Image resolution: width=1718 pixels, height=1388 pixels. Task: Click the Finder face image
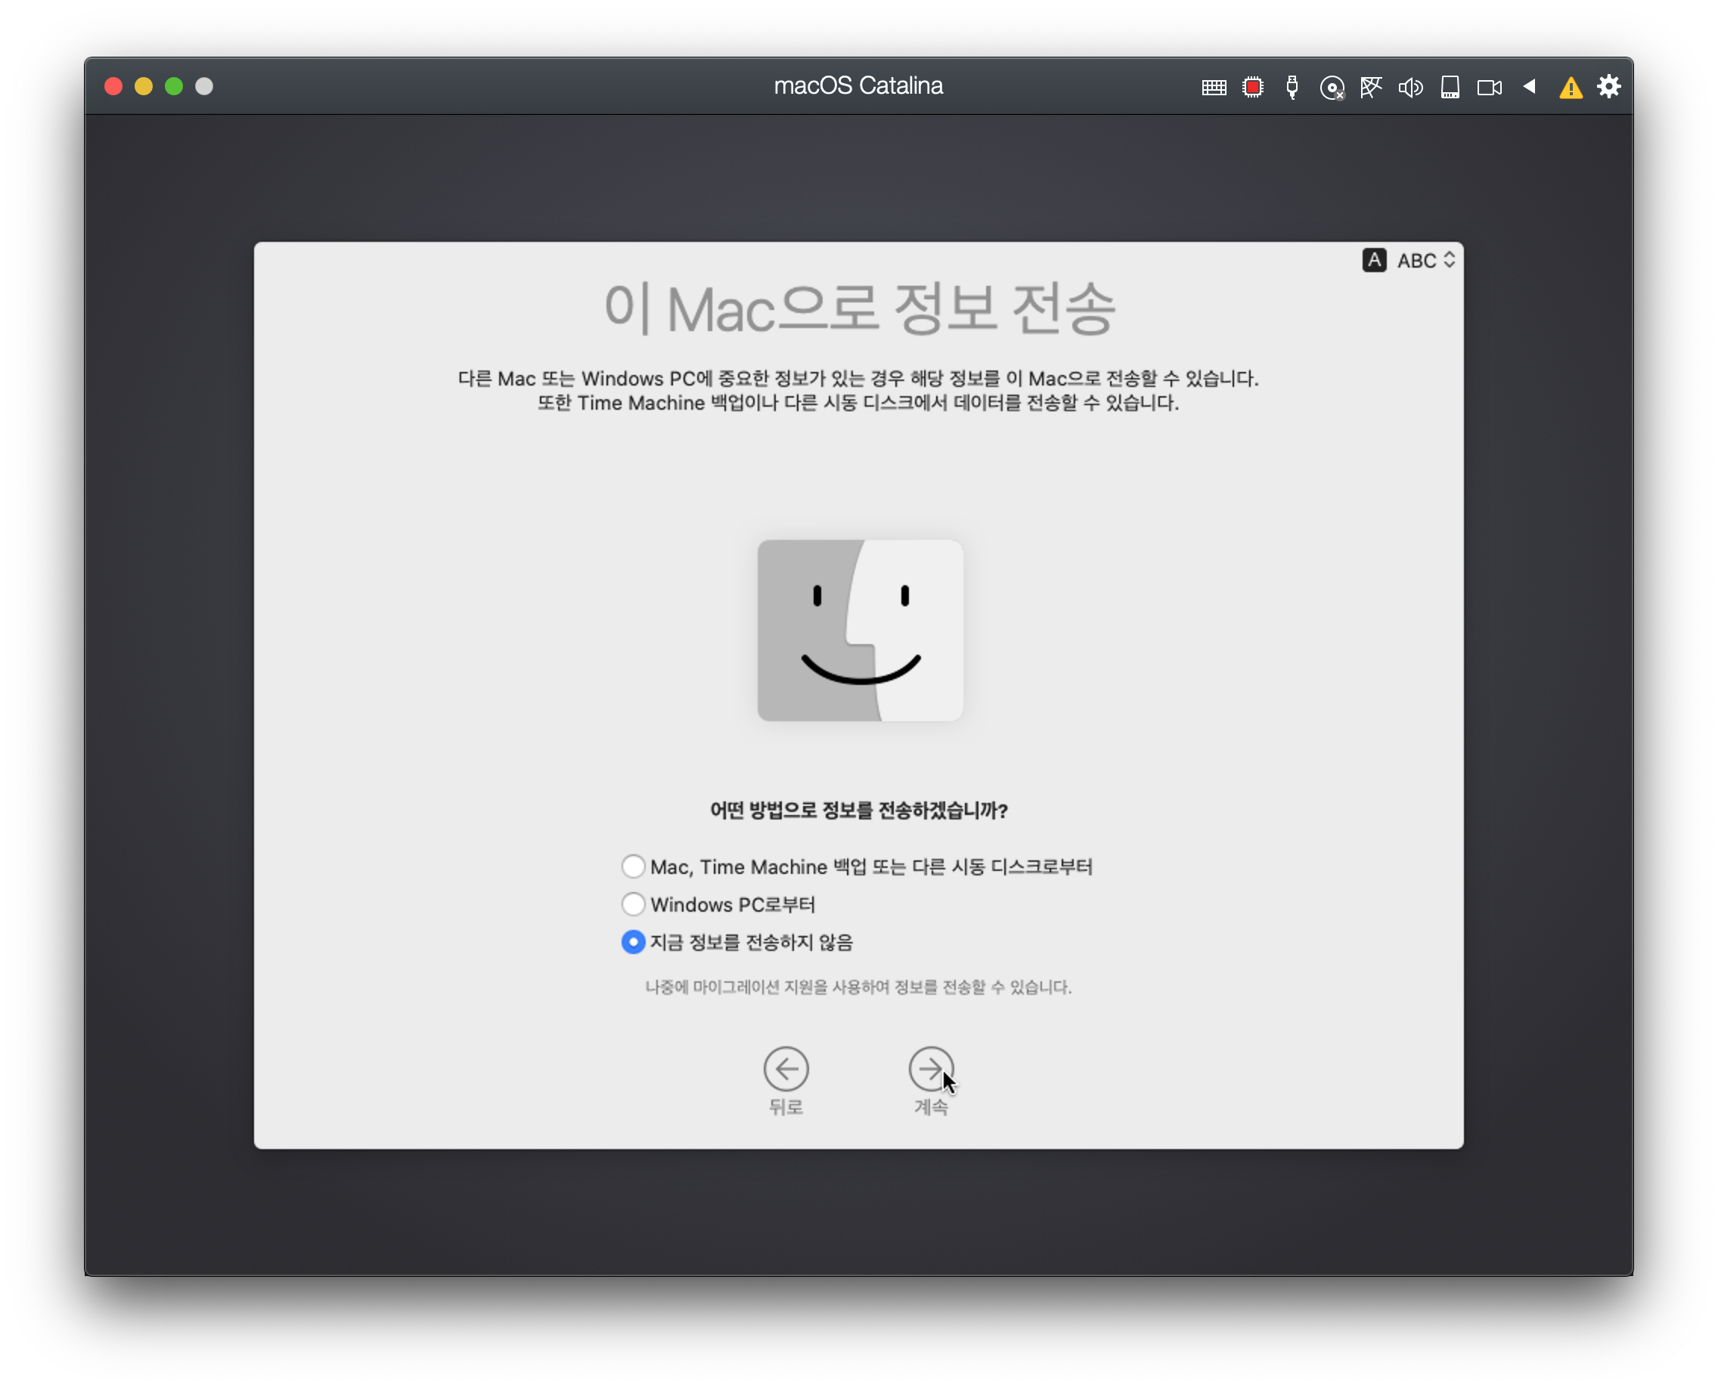pos(860,630)
